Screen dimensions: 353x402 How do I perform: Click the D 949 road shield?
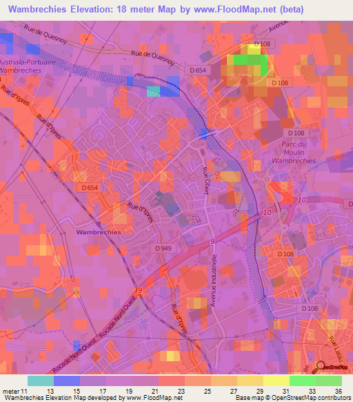click(163, 248)
